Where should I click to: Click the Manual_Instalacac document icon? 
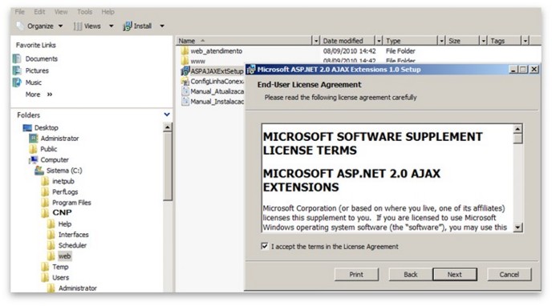(x=185, y=102)
